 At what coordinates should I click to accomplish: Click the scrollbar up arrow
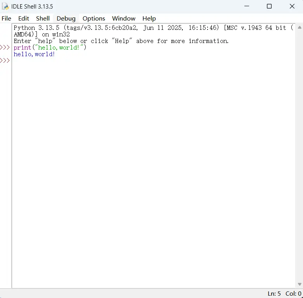pyautogui.click(x=299, y=28)
